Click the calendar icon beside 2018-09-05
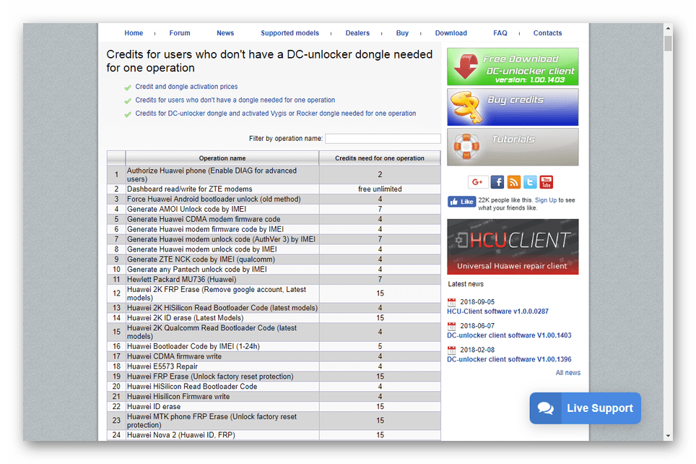This screenshot has height=464, width=696. (452, 302)
